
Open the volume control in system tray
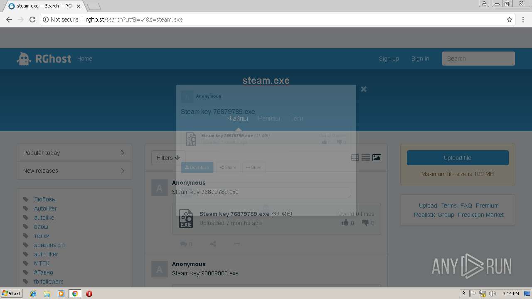click(x=493, y=294)
